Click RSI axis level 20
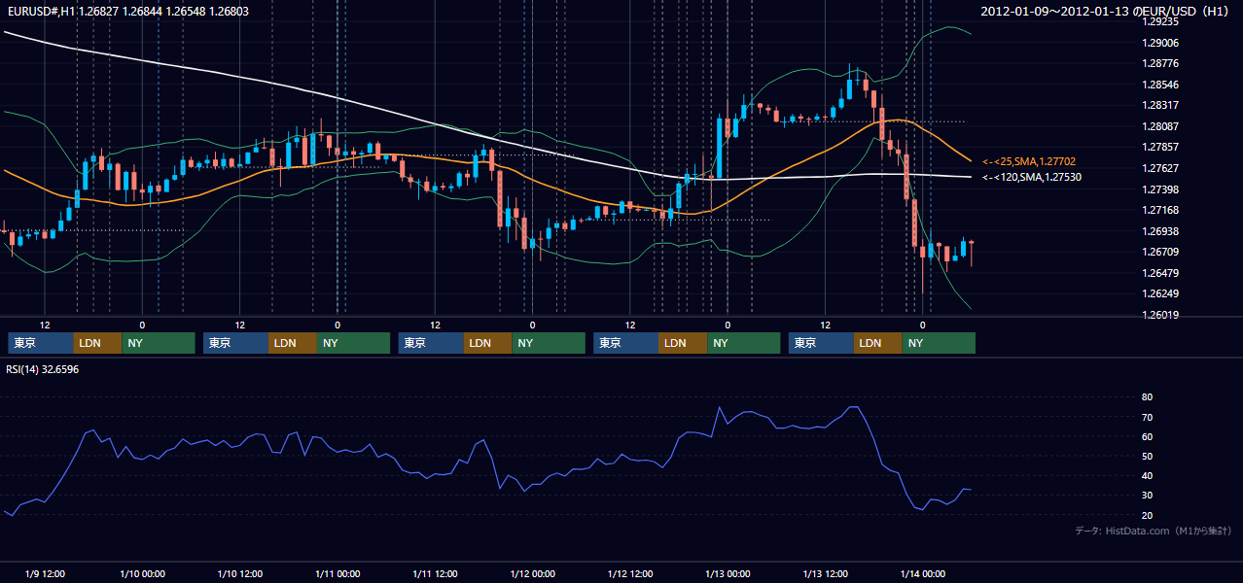This screenshot has width=1243, height=583. point(1148,515)
